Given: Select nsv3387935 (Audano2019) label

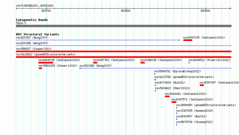Looking at the screenshot, I should (195, 111).
